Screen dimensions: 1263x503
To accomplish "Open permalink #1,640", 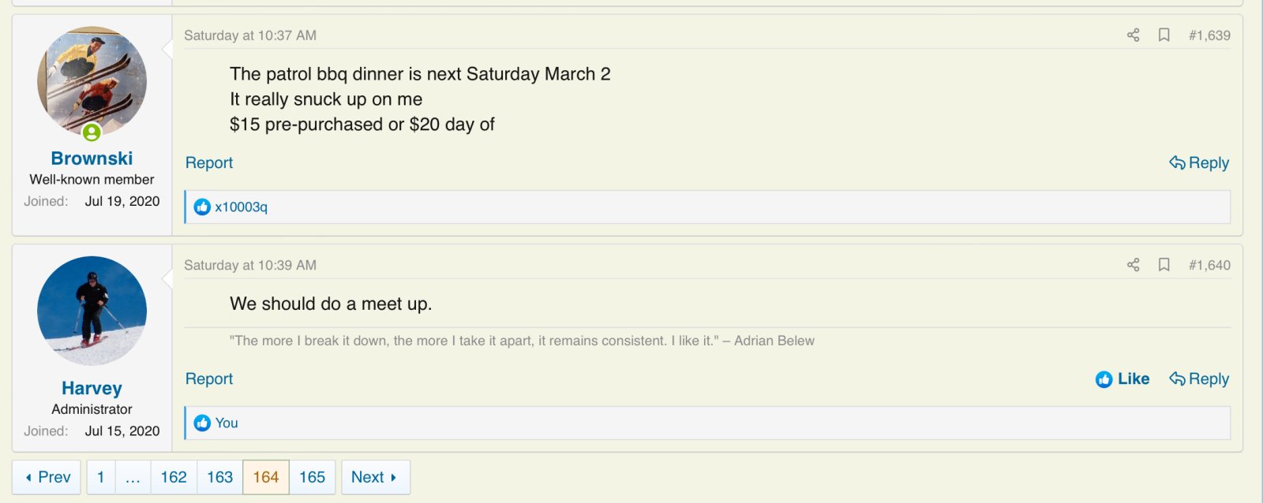I will pos(1209,266).
